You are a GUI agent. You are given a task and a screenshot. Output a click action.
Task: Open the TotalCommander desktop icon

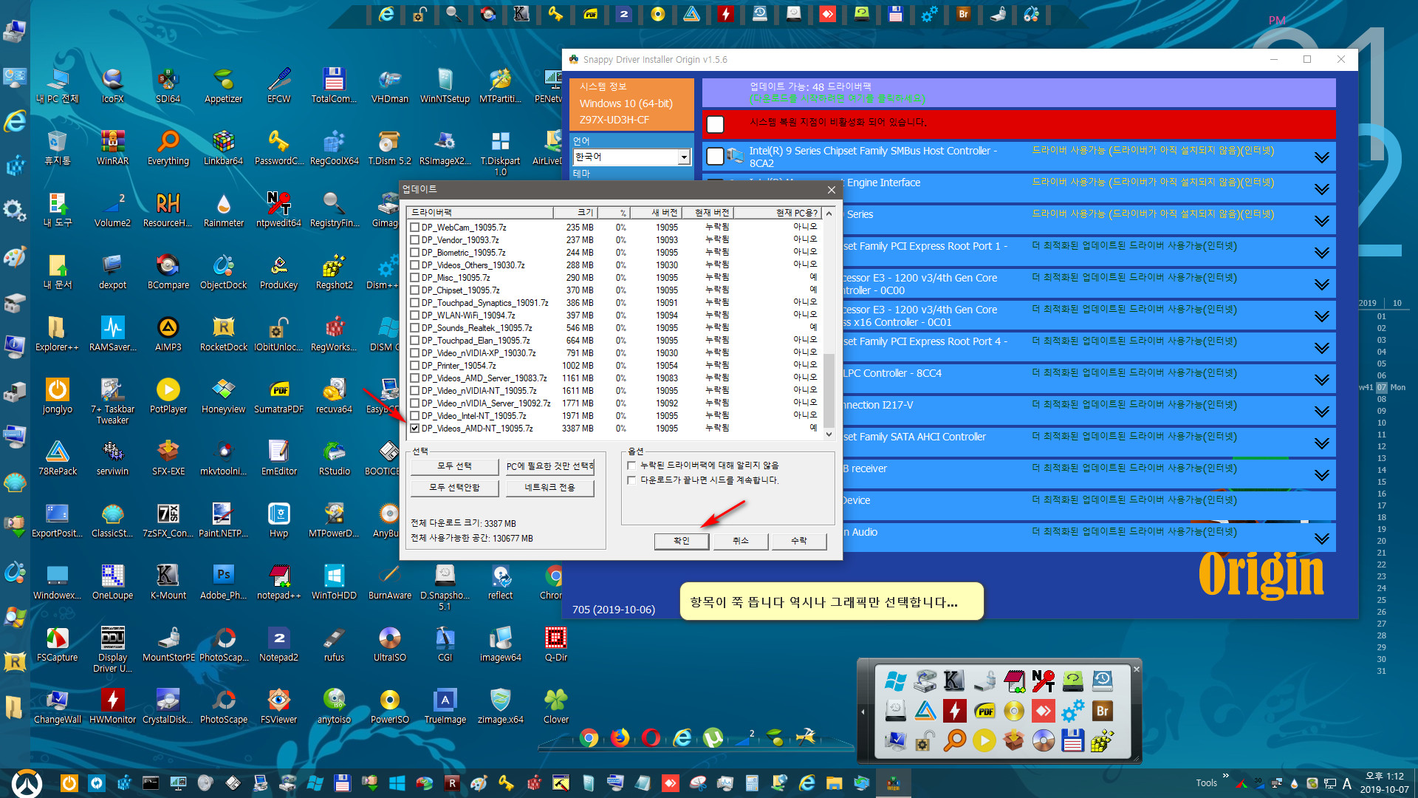click(334, 86)
